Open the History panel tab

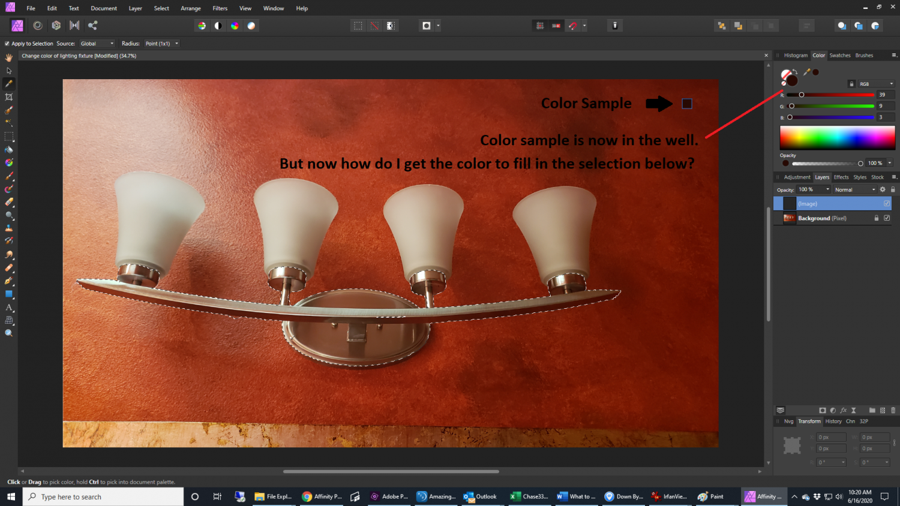[833, 421]
